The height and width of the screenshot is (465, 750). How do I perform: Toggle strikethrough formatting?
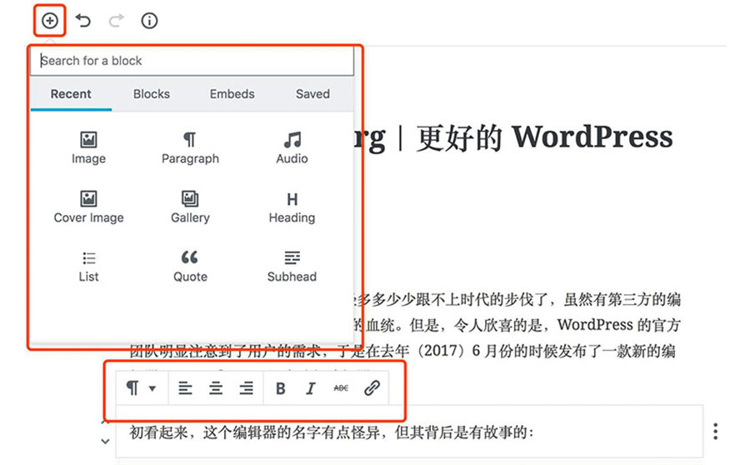click(341, 388)
